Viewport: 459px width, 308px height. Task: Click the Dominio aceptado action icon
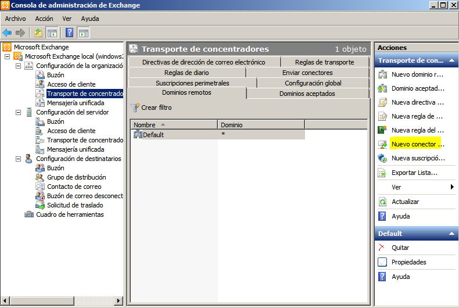coord(382,88)
